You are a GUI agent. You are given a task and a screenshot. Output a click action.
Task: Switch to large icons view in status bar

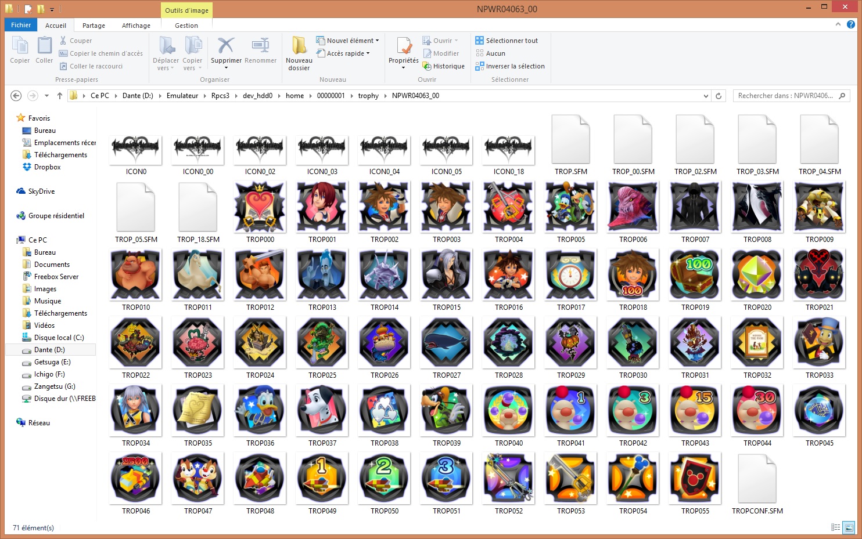coord(849,527)
